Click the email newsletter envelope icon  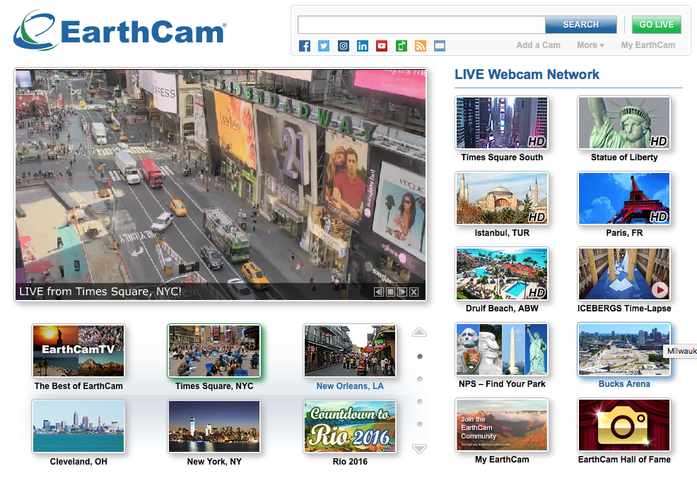coord(440,46)
